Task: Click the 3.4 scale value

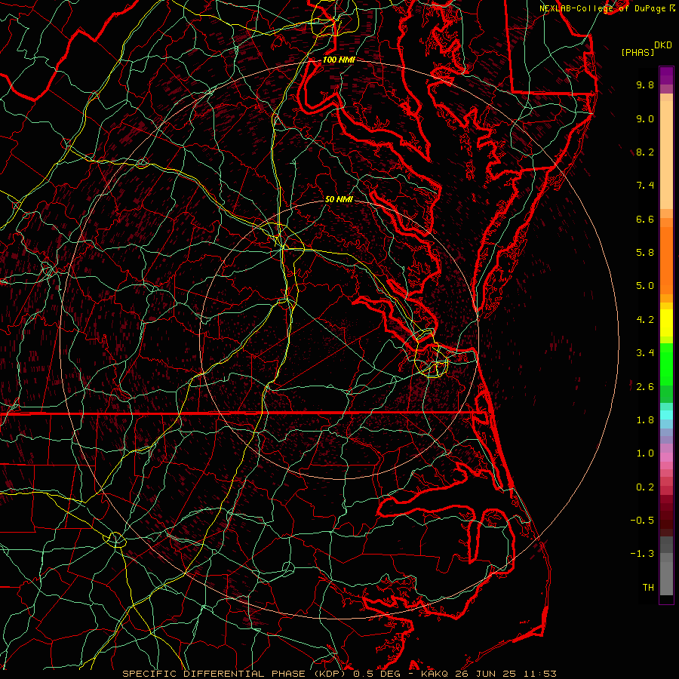Action: click(x=645, y=353)
